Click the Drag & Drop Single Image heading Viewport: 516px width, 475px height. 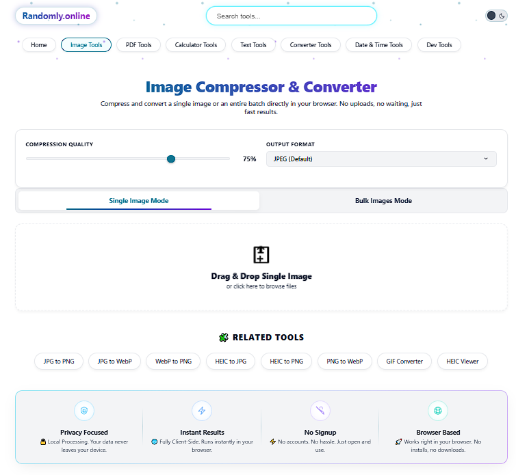tap(261, 276)
